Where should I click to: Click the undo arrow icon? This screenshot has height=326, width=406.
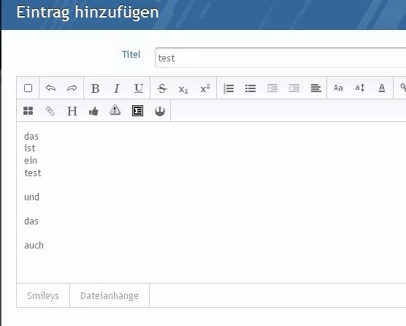pyautogui.click(x=50, y=88)
